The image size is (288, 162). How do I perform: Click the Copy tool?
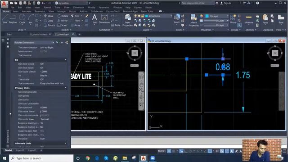click(49, 21)
